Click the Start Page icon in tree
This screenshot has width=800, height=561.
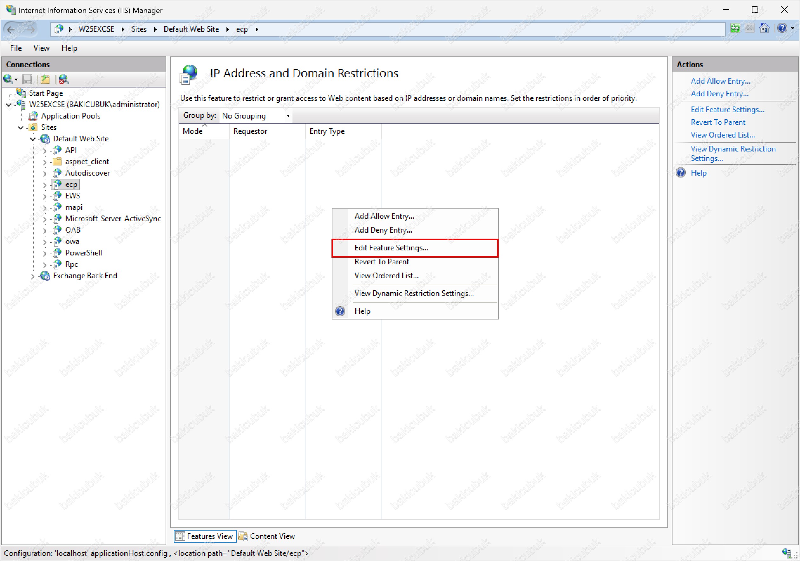click(21, 93)
